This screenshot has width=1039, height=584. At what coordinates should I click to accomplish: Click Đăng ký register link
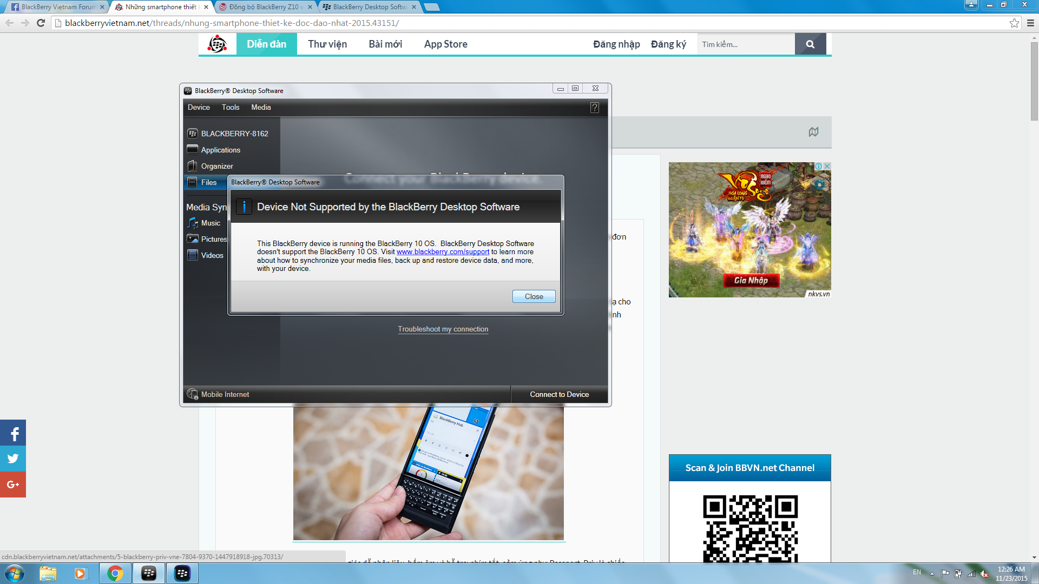tap(668, 44)
